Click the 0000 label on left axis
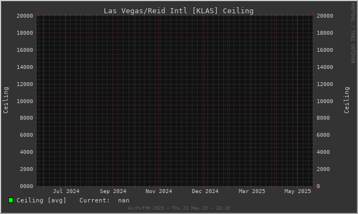The height and width of the screenshot is (214, 358). pos(26,186)
